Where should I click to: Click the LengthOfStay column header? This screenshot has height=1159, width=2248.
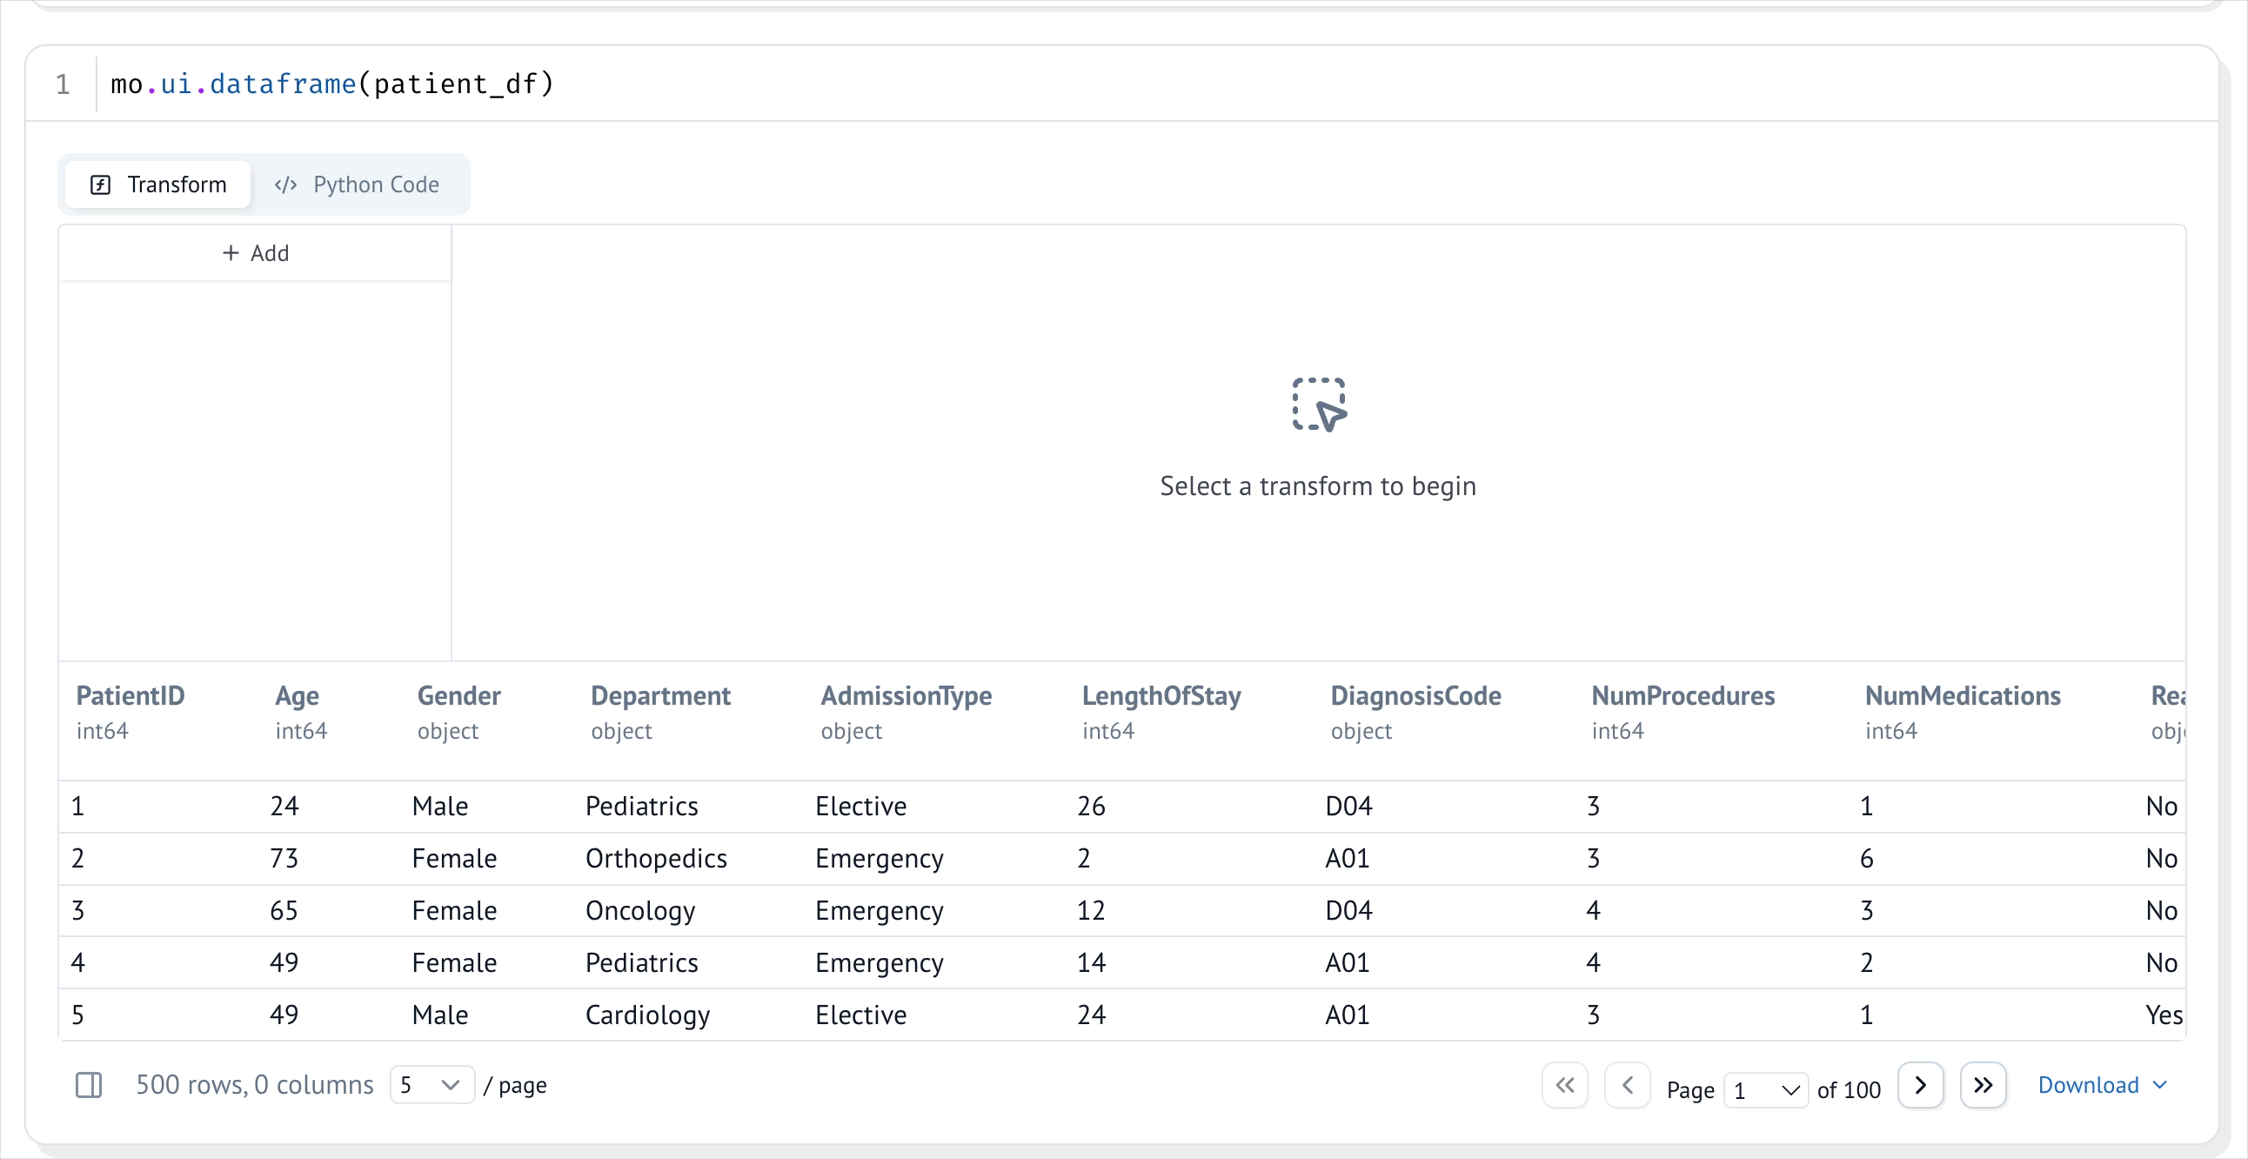pyautogui.click(x=1161, y=695)
